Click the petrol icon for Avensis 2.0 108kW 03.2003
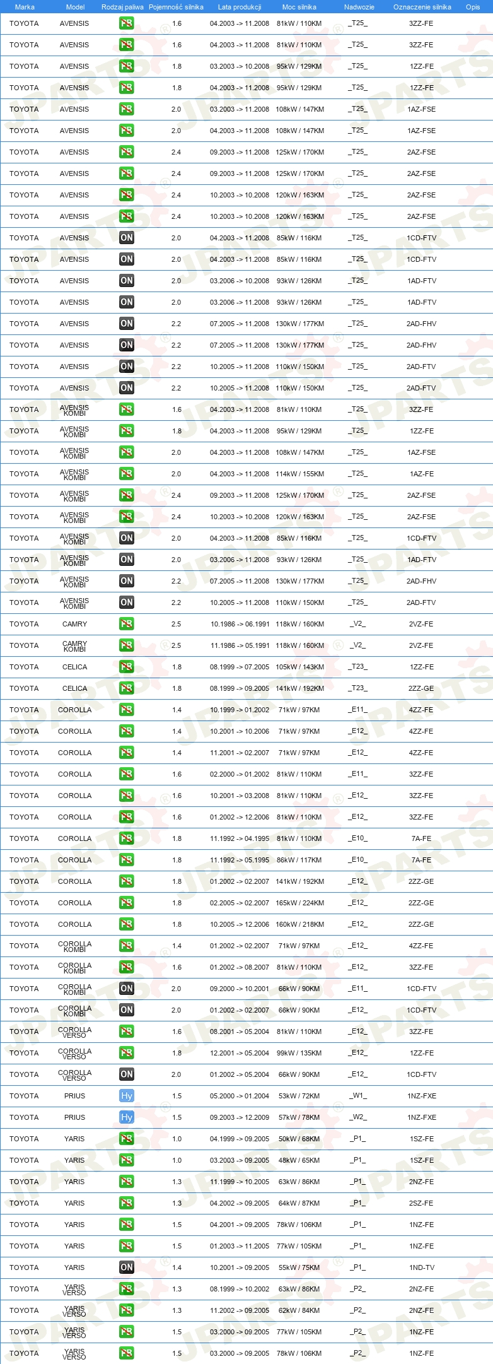This screenshot has height=1364, width=493. pos(127,109)
